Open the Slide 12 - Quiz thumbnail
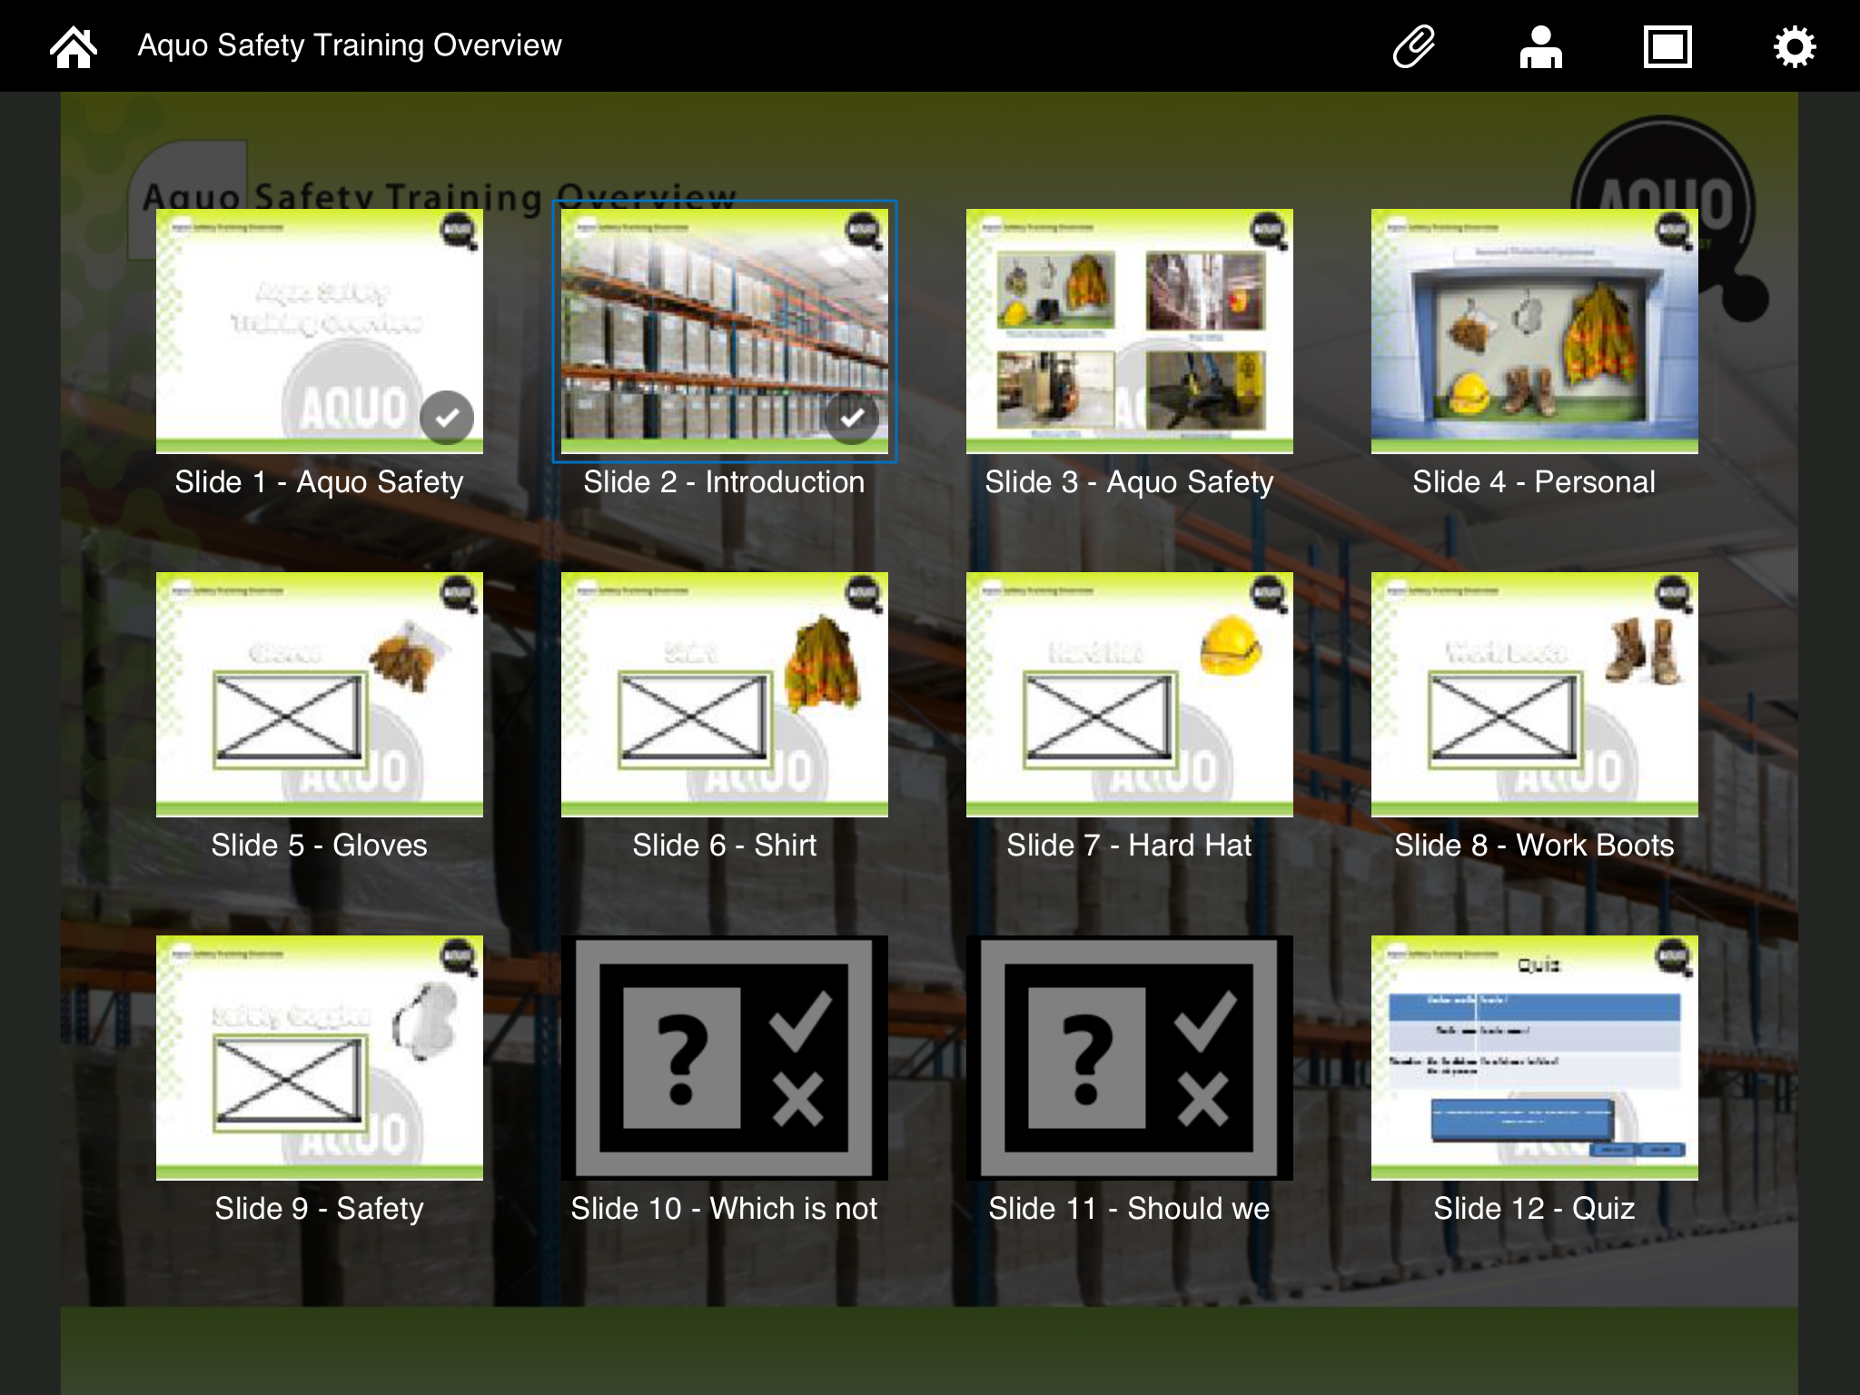The width and height of the screenshot is (1860, 1395). 1534,1058
